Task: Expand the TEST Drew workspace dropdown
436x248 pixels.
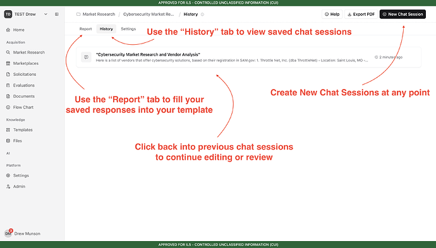Action: point(45,14)
